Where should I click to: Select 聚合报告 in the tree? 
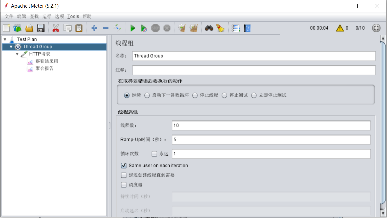pos(45,68)
